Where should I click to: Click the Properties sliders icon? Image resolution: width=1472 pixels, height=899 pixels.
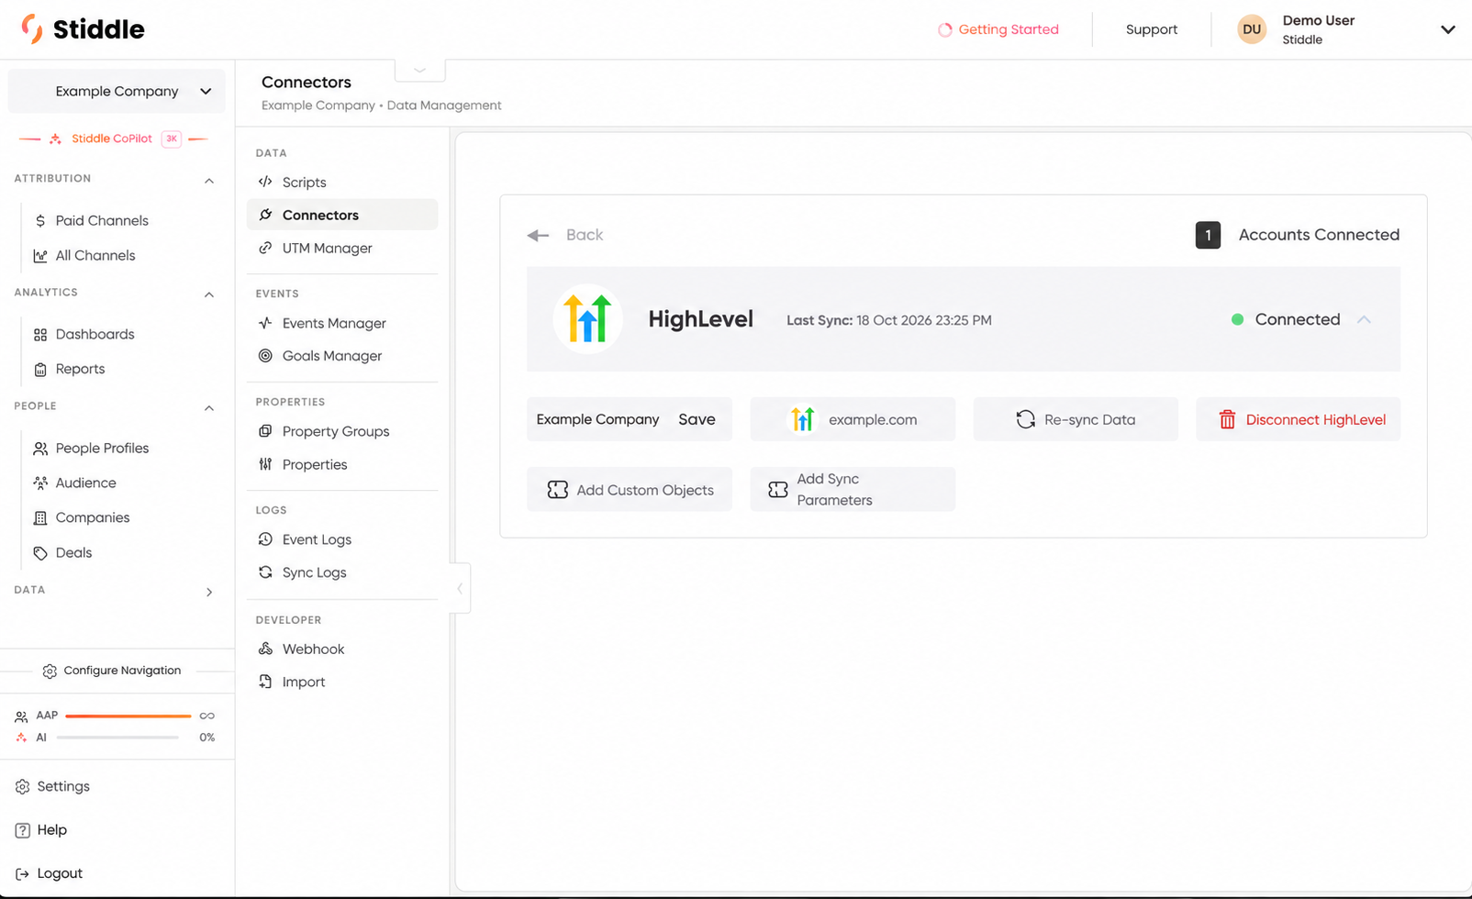tap(265, 464)
